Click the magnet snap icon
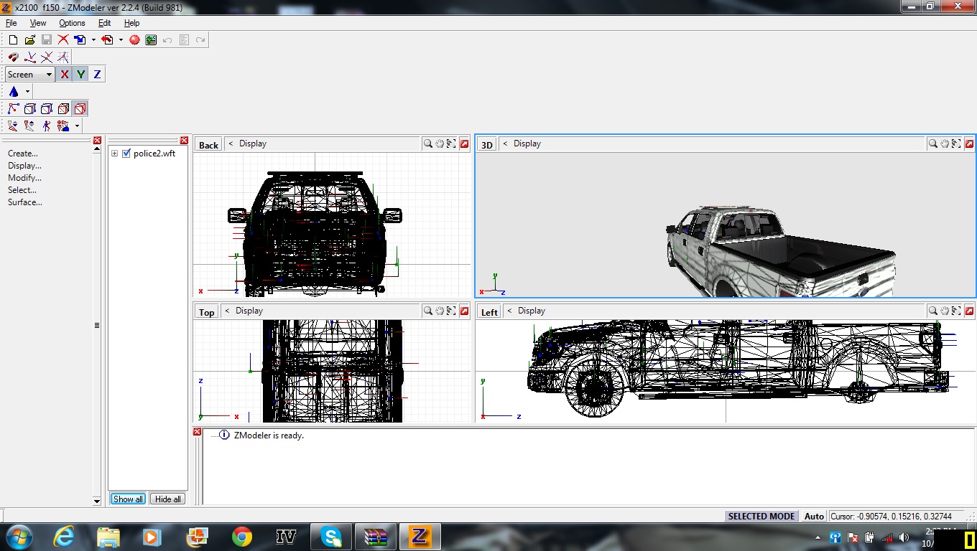Viewport: 977px width, 551px height. coord(13,57)
